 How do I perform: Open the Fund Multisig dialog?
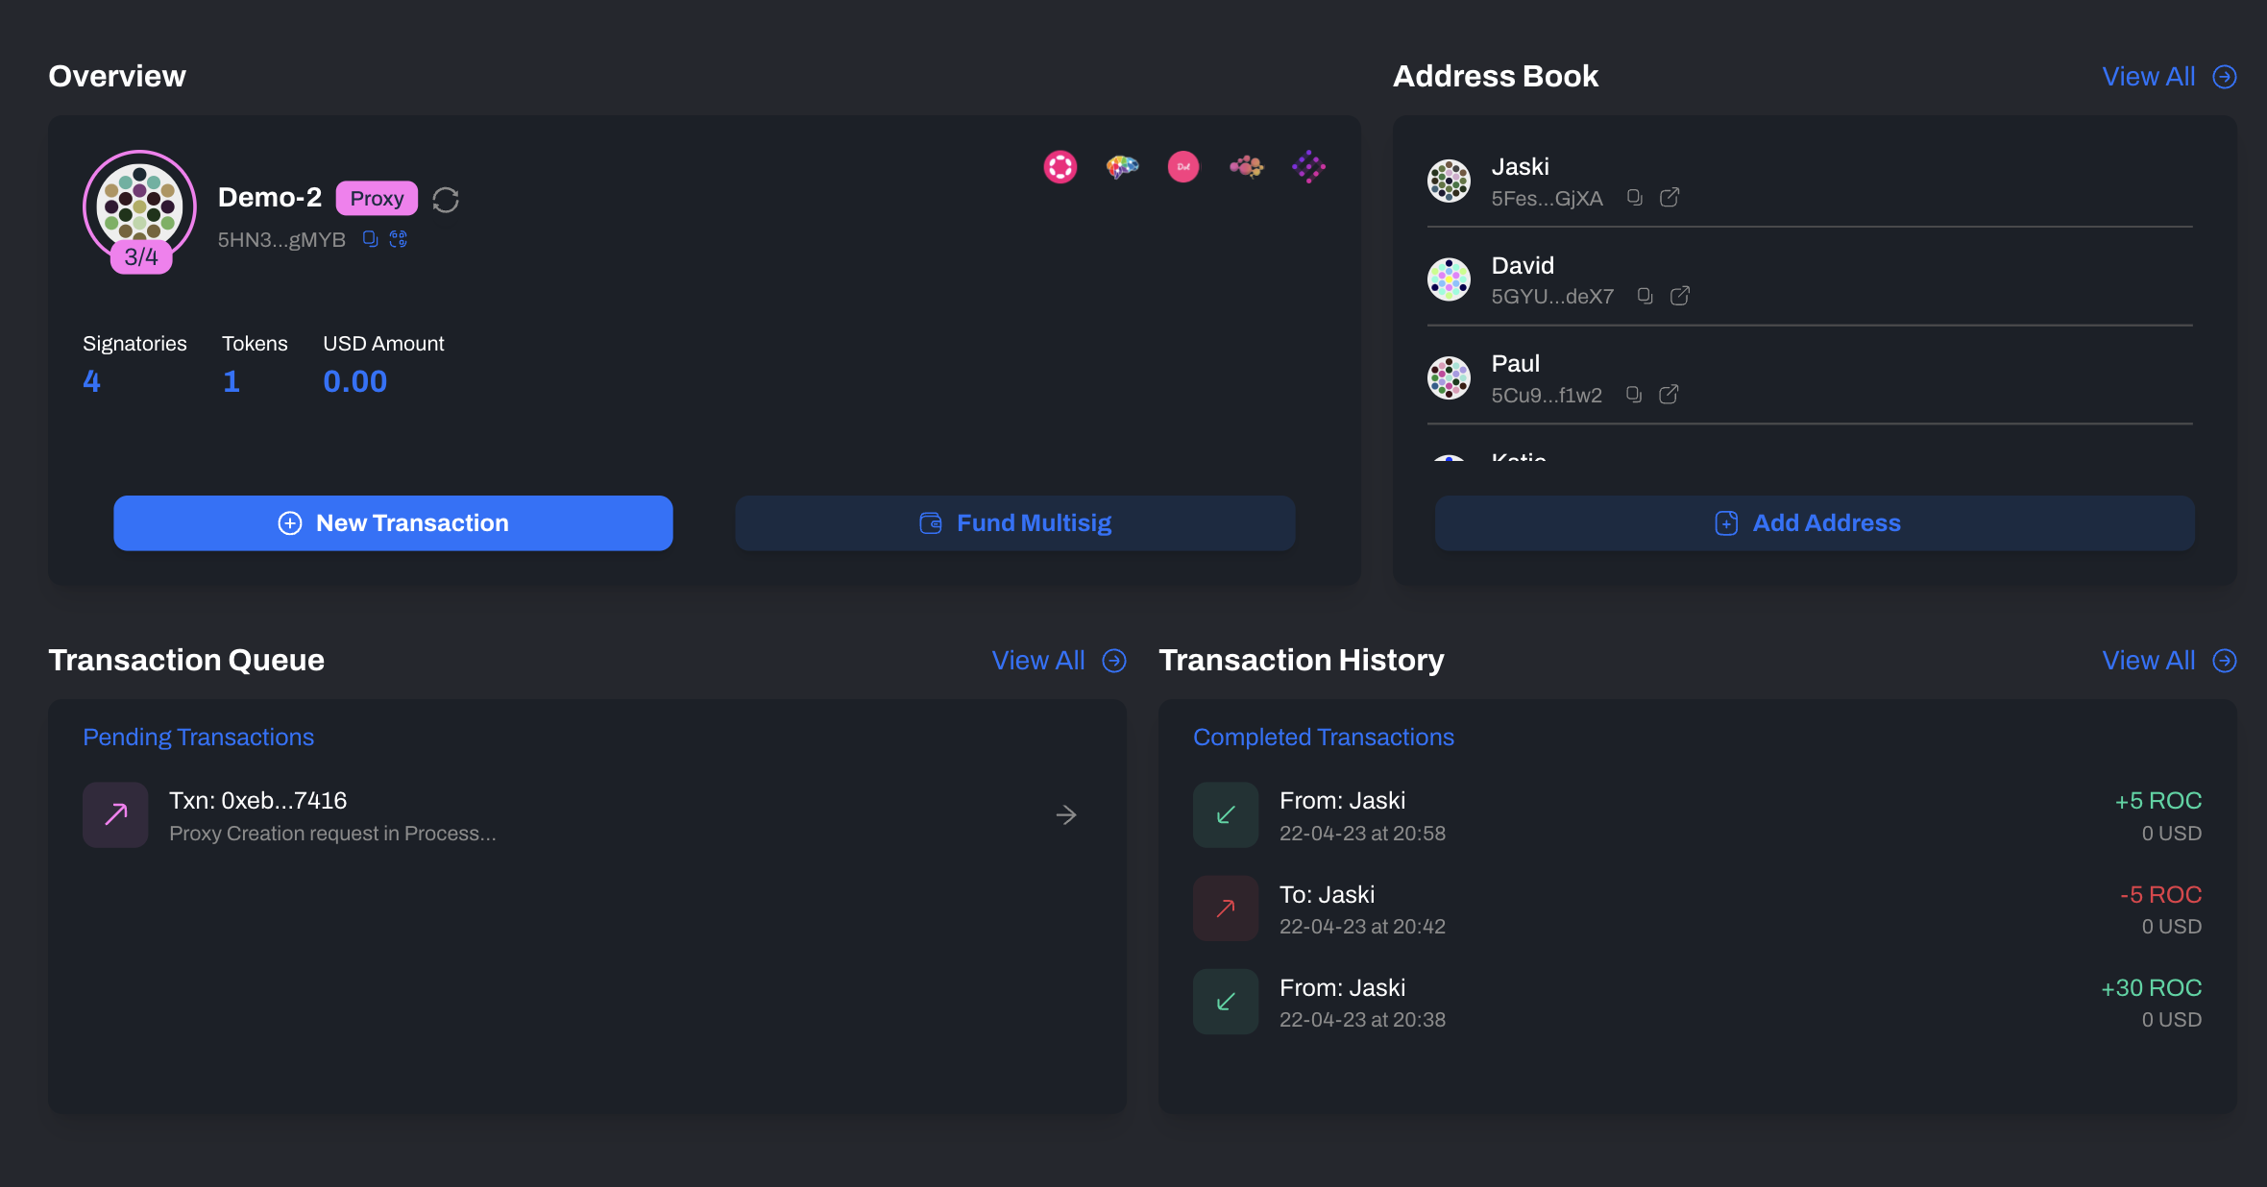[x=1014, y=522]
